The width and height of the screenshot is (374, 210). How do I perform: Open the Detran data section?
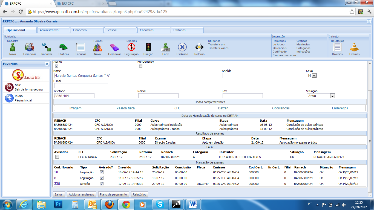(223, 108)
